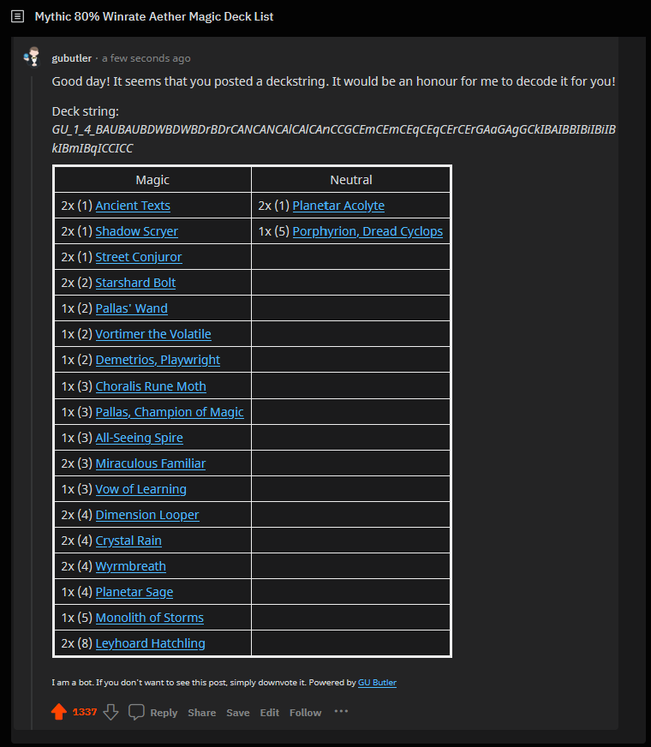Open the Porphyrion, Dread Cyclops link
The height and width of the screenshot is (747, 651).
[367, 231]
